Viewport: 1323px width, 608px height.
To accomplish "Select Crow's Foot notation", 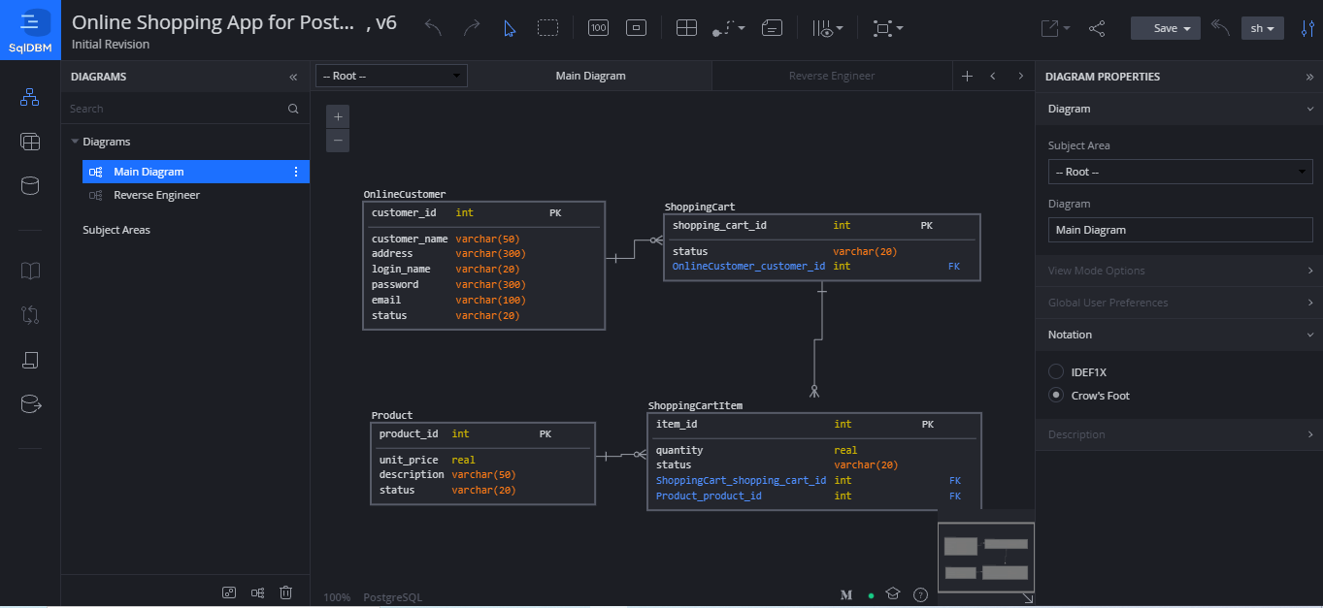I will pyautogui.click(x=1056, y=395).
